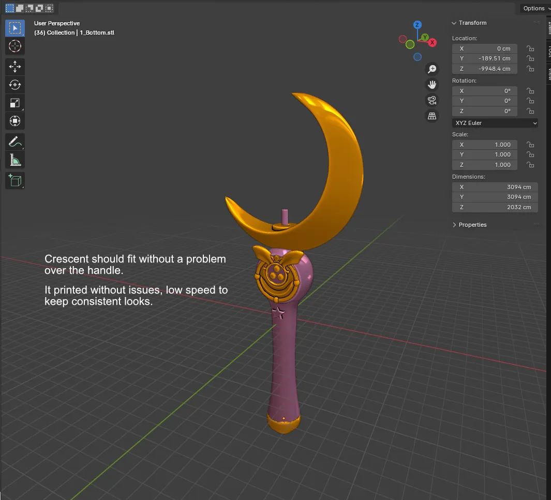Lock Scale Z value

tap(530, 165)
